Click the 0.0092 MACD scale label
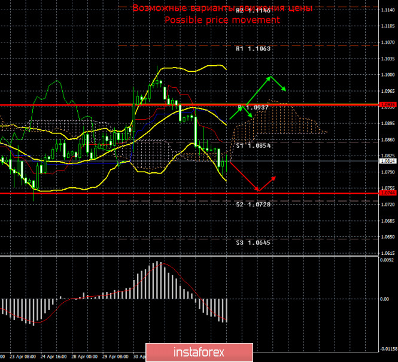398x362 pixels. [x=387, y=260]
